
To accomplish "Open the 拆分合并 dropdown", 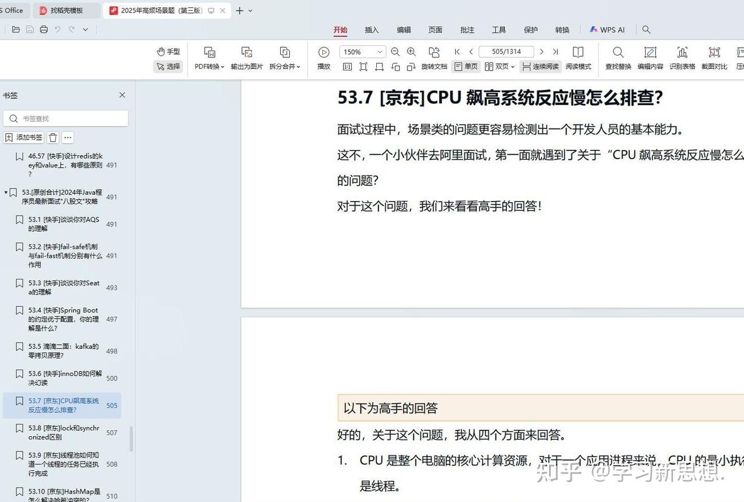I will click(x=285, y=58).
